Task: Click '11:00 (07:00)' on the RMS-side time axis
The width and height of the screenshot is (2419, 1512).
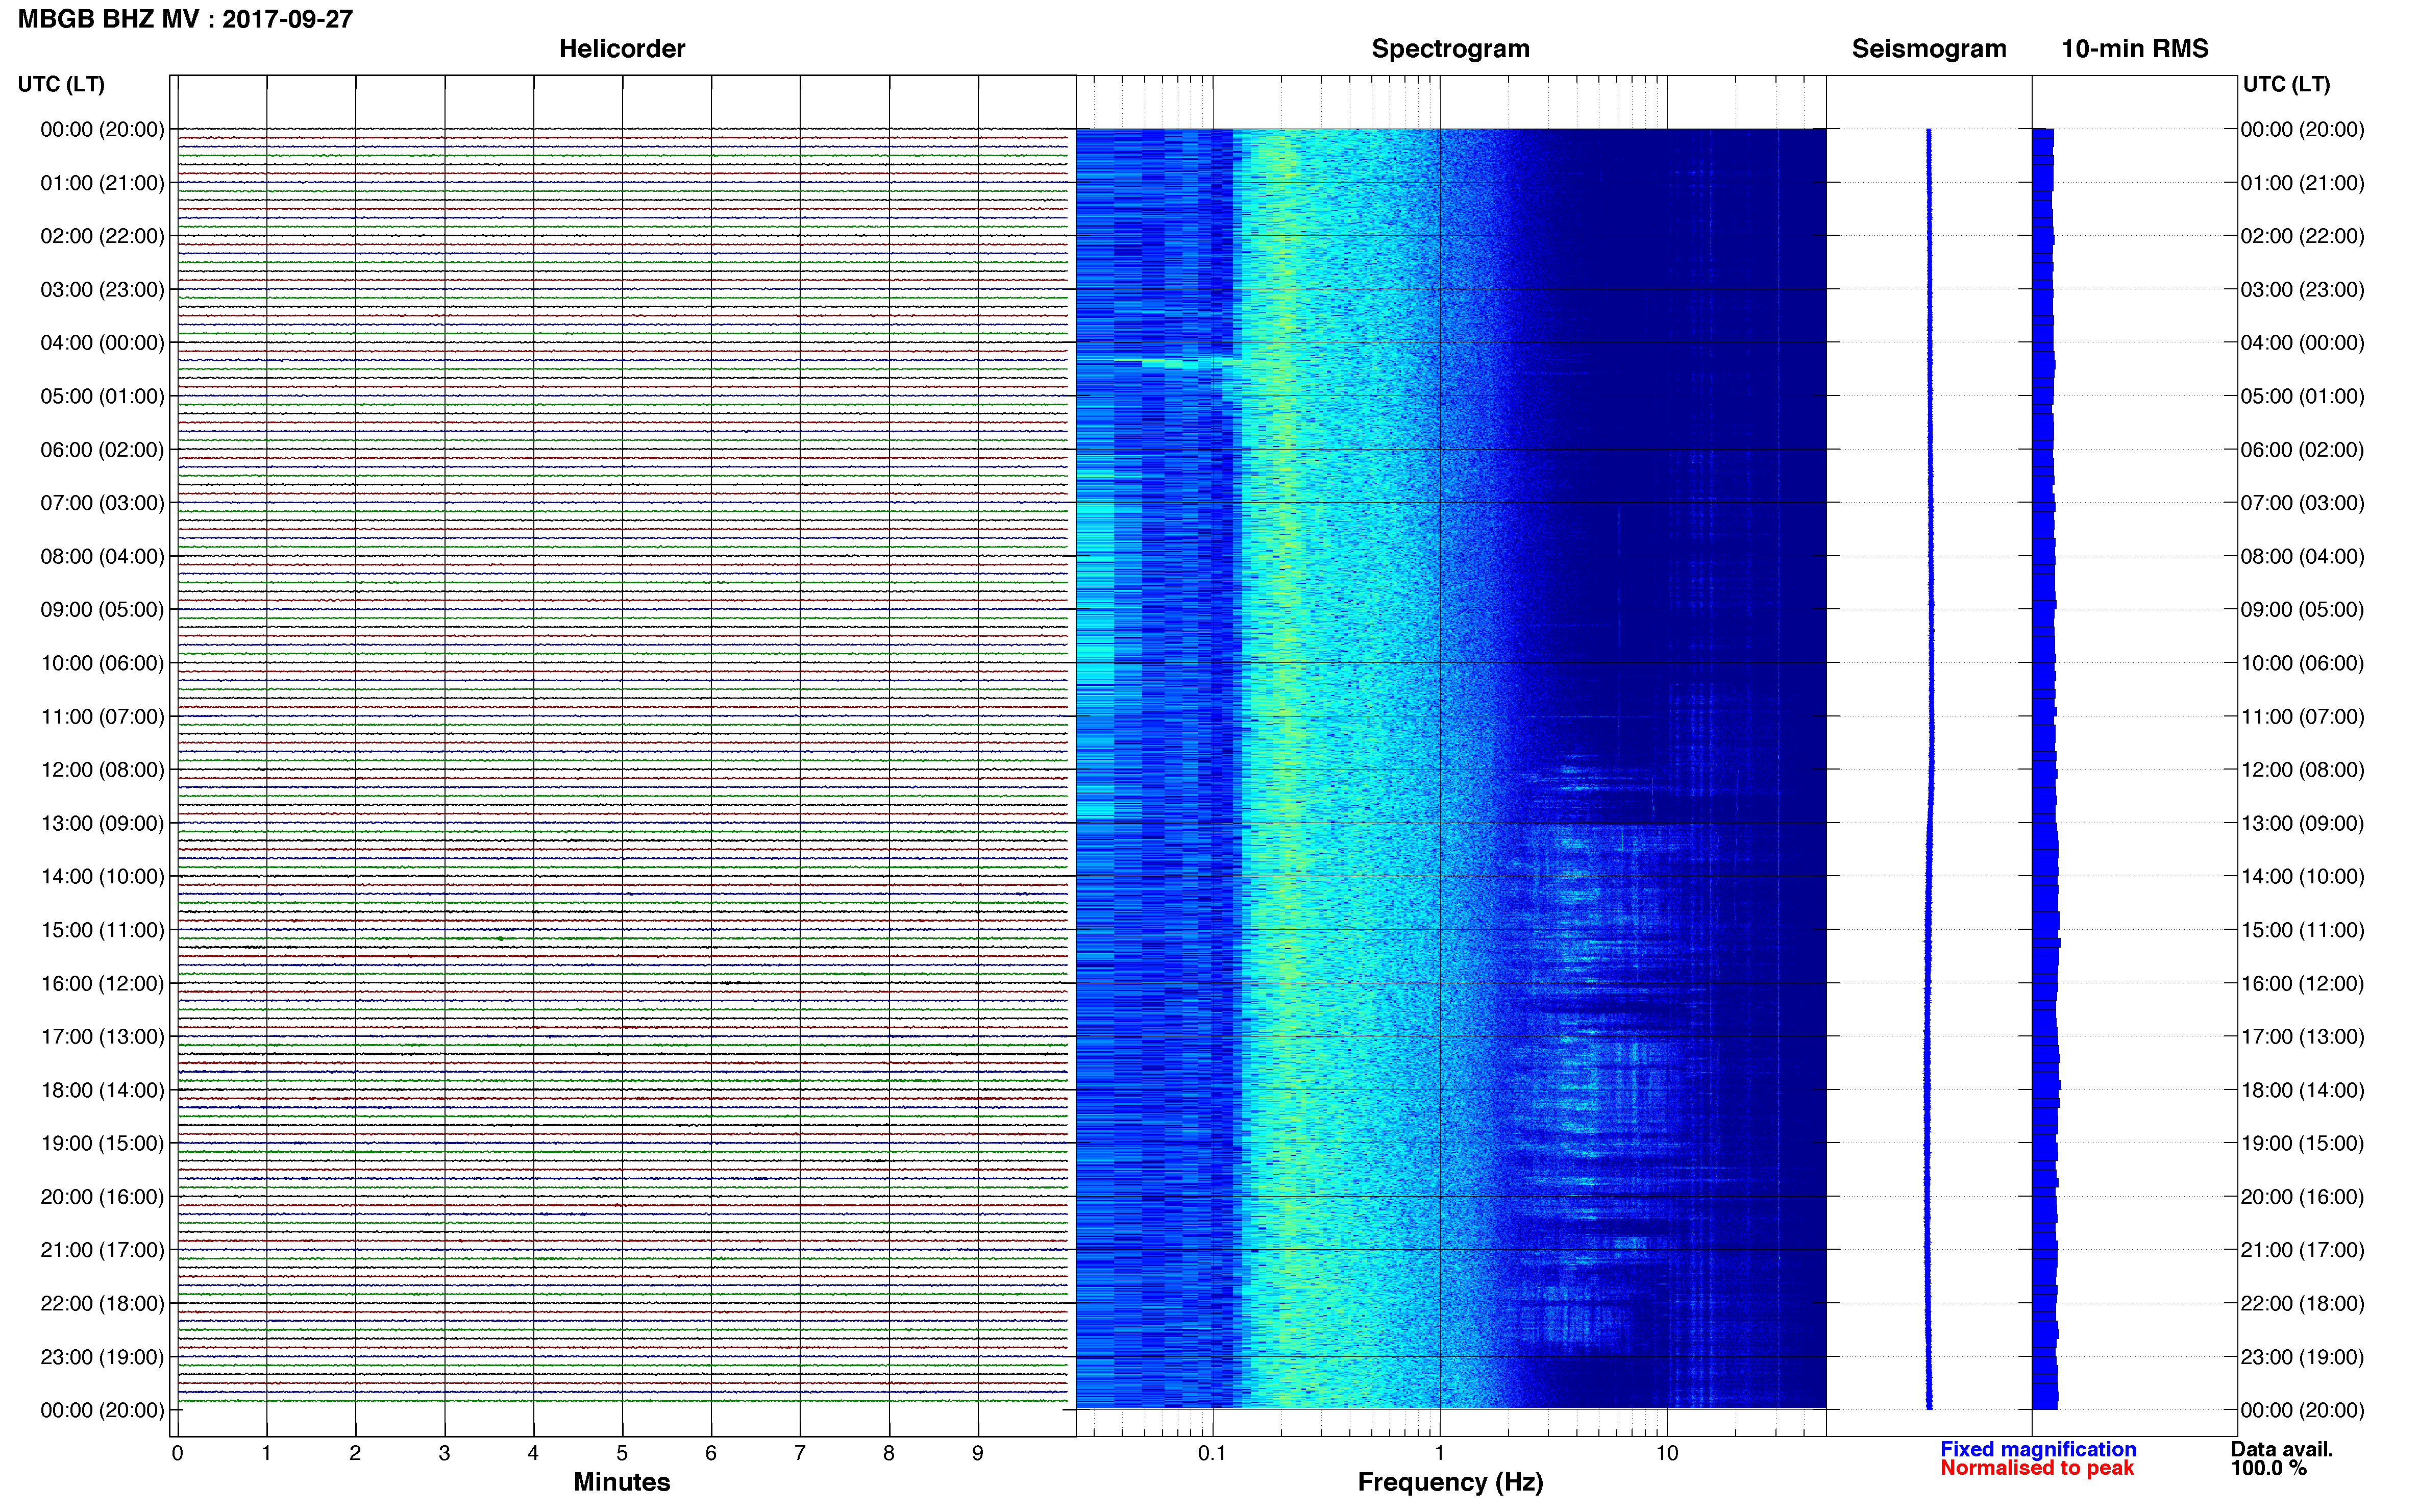Action: pyautogui.click(x=2302, y=717)
